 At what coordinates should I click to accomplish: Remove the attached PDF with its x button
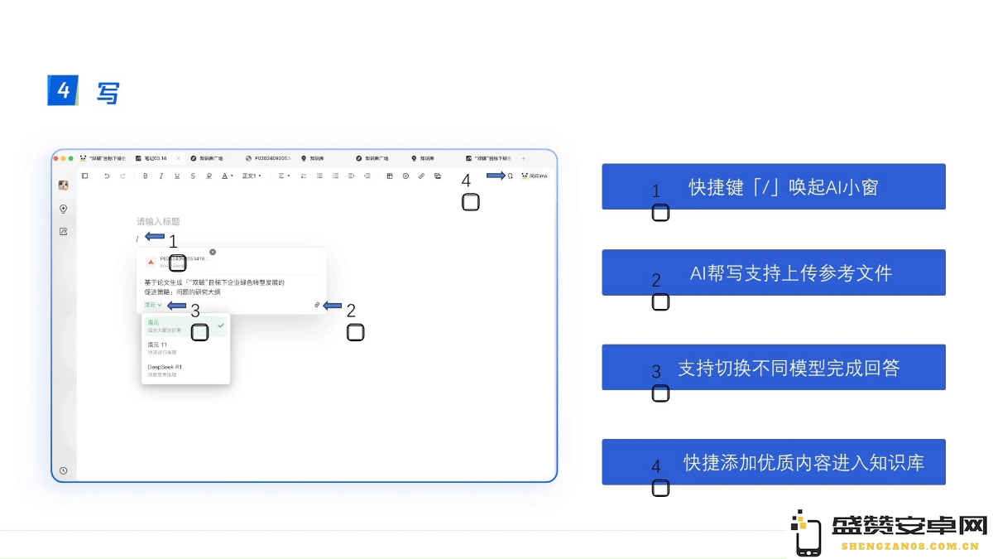(213, 252)
